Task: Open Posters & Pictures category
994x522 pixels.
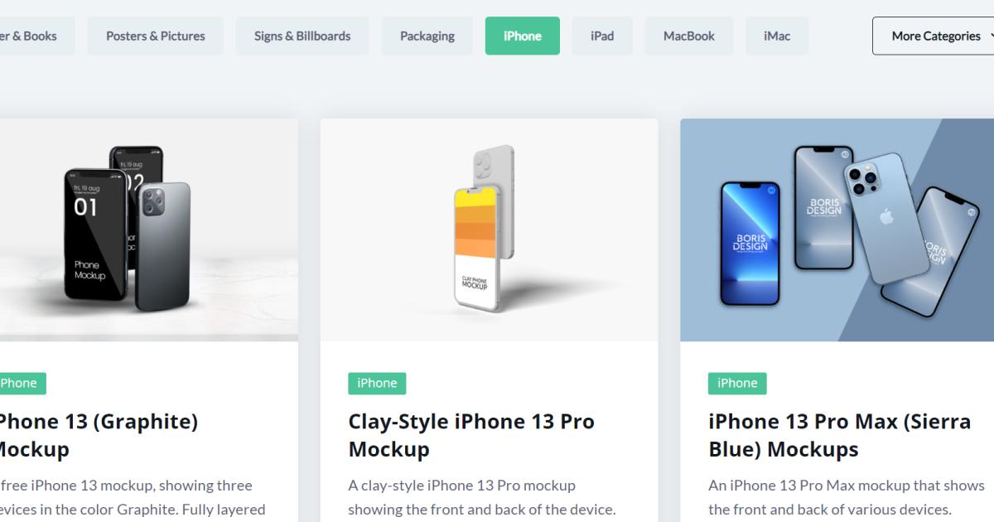Action: [156, 36]
